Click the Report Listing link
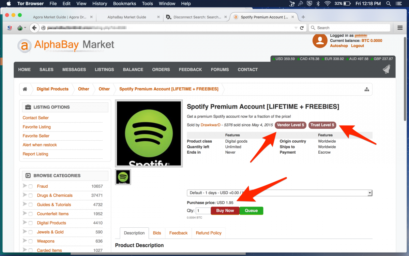The width and height of the screenshot is (409, 256). pos(35,154)
